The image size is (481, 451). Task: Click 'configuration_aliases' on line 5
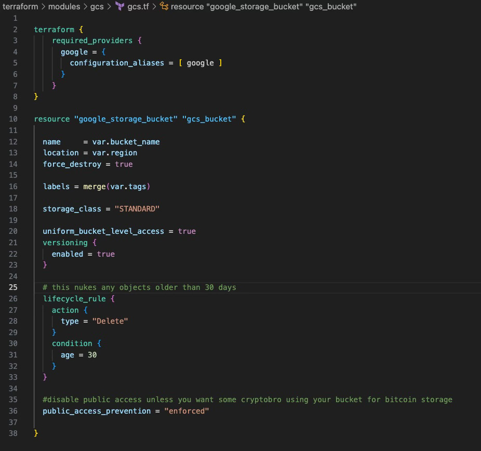pos(117,63)
